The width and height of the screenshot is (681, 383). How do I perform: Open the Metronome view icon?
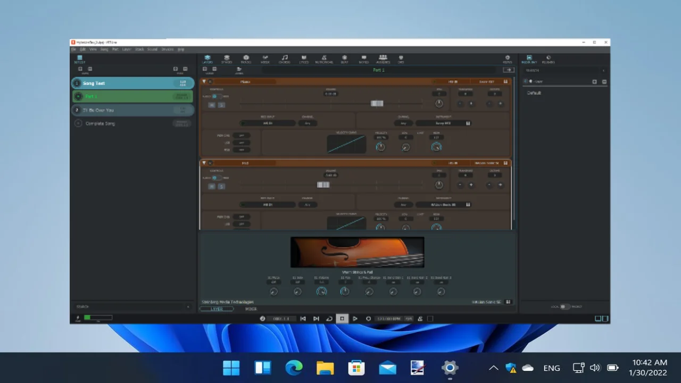[323, 59]
